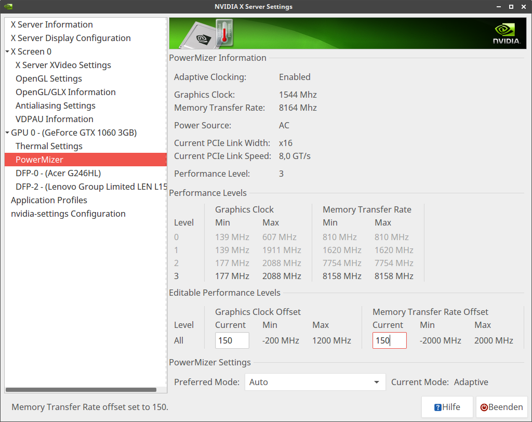The width and height of the screenshot is (532, 422).
Task: Open X Server Display Configuration
Action: 71,38
